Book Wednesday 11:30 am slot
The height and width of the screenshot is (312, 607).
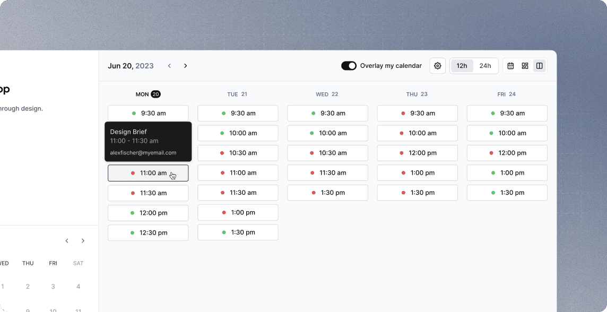click(x=327, y=172)
